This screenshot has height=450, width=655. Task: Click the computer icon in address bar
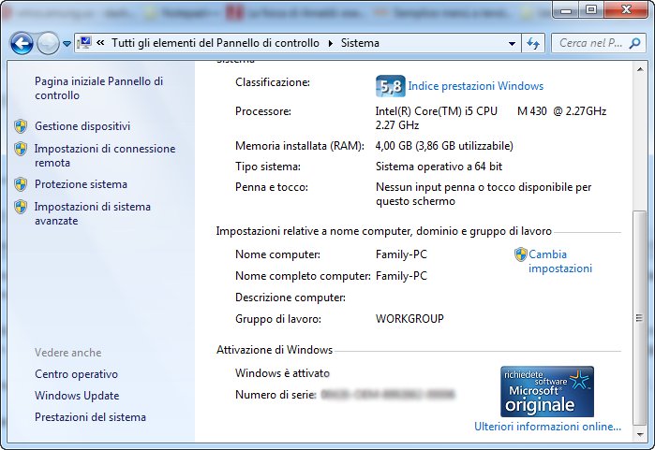(84, 42)
